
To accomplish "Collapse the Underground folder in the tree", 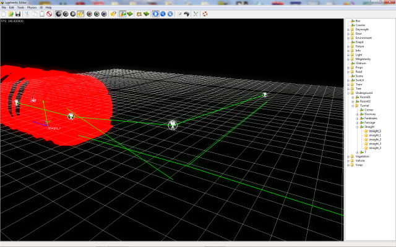I will coord(347,93).
